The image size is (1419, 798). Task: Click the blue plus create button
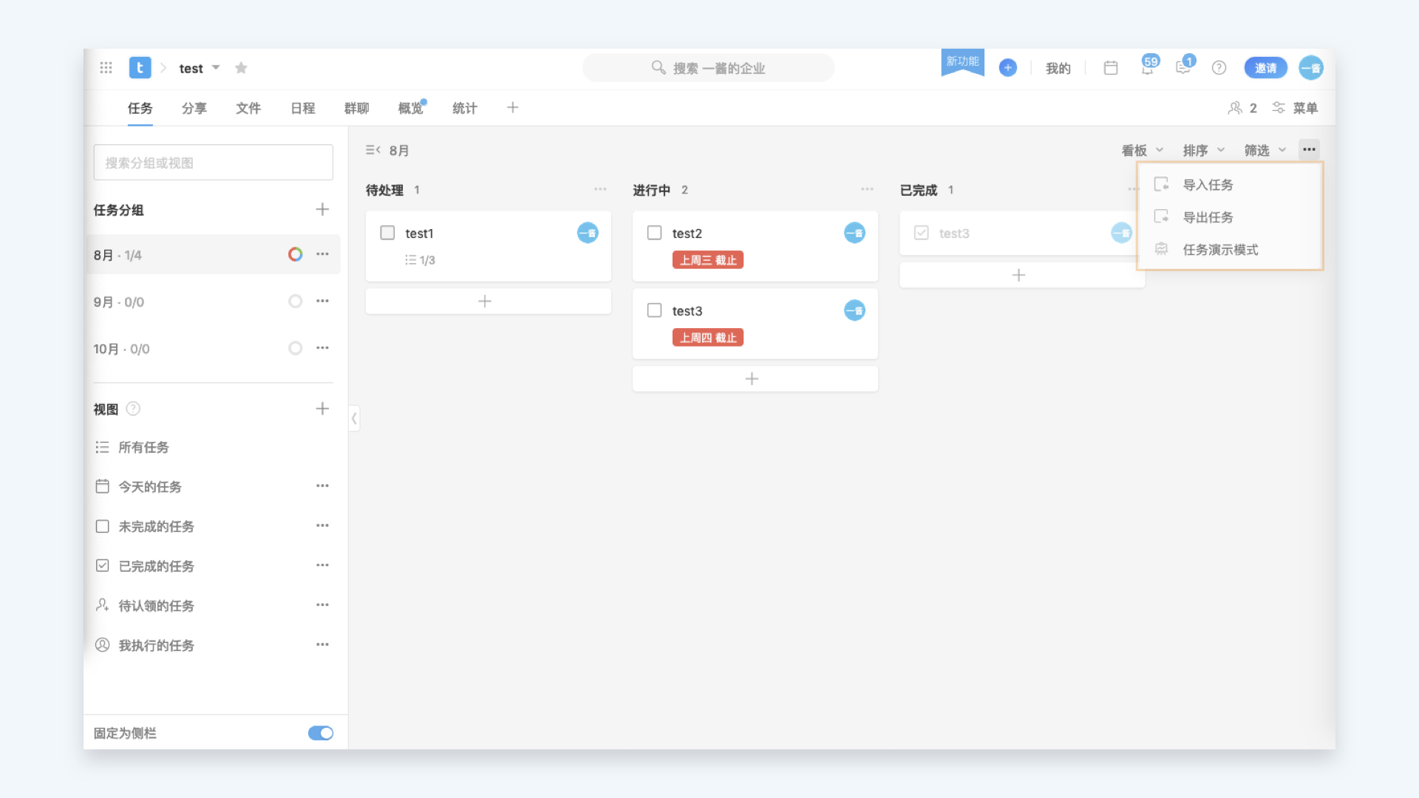point(1007,68)
